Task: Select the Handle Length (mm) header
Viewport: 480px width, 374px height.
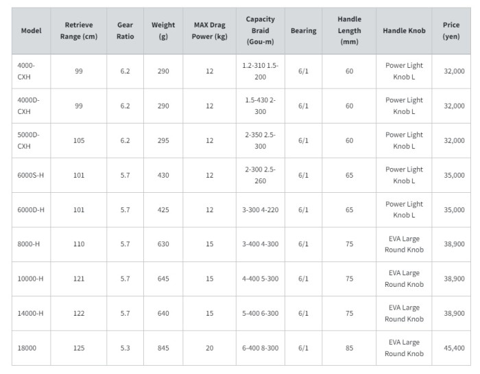Action: point(349,31)
